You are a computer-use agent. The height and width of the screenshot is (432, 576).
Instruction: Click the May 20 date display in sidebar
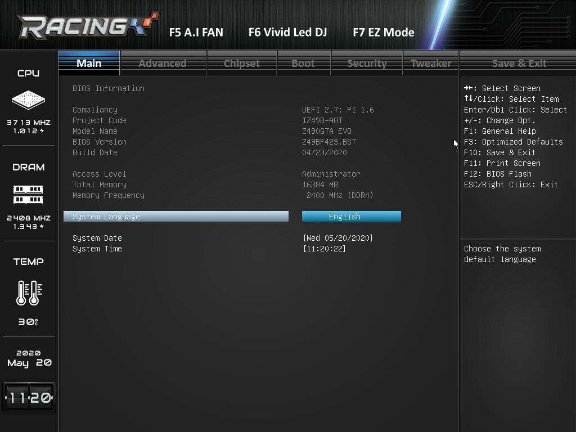pos(29,363)
